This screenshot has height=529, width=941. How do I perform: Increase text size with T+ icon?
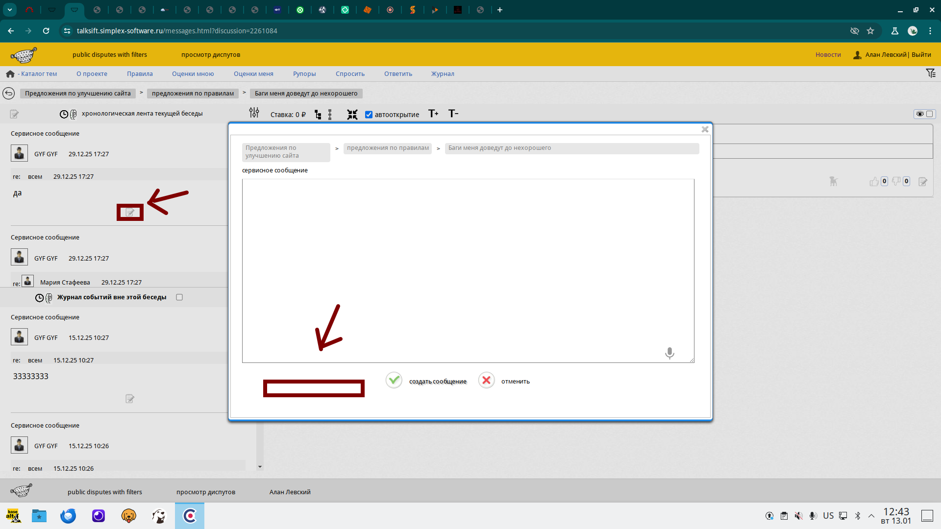click(433, 114)
